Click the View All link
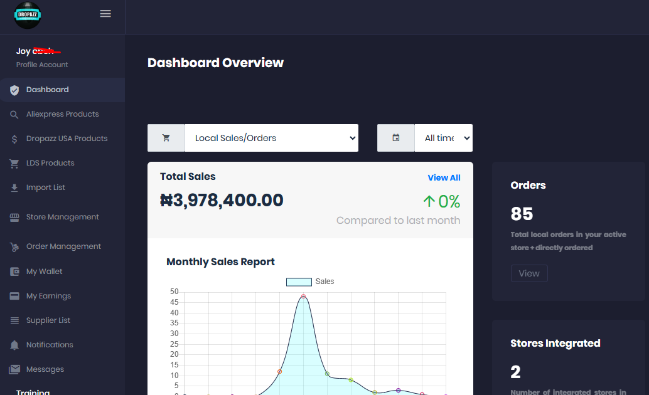 click(x=444, y=178)
